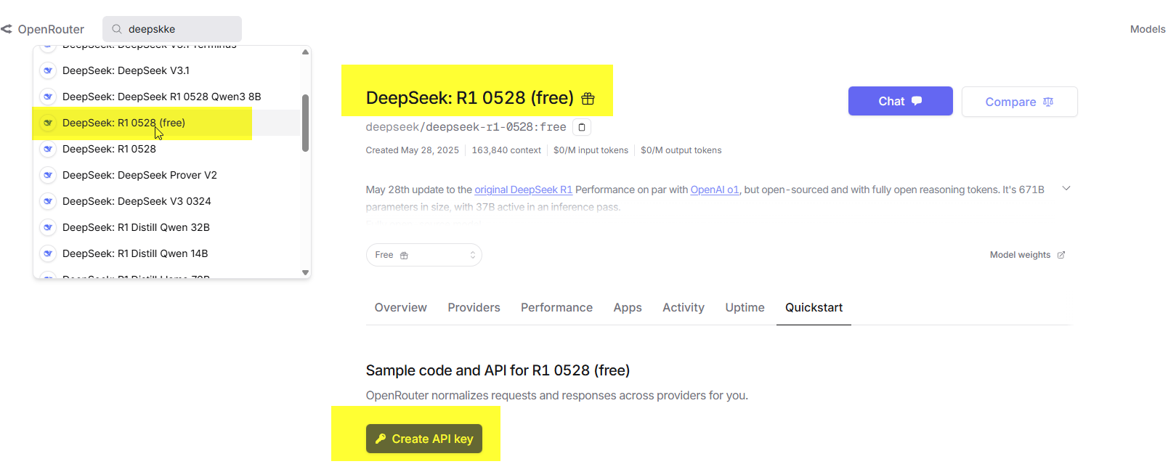Click icon beside R1 Distill Qwen 32B
The image size is (1176, 472).
48,227
